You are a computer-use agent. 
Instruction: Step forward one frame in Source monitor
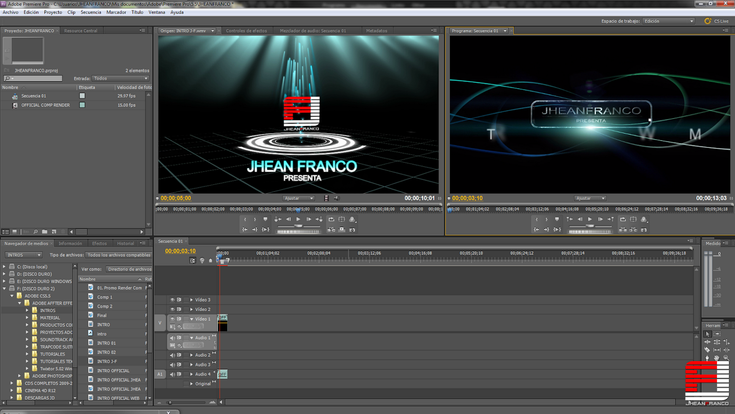(309, 219)
